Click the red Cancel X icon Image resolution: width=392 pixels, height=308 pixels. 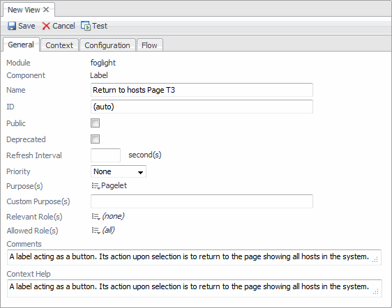click(46, 26)
